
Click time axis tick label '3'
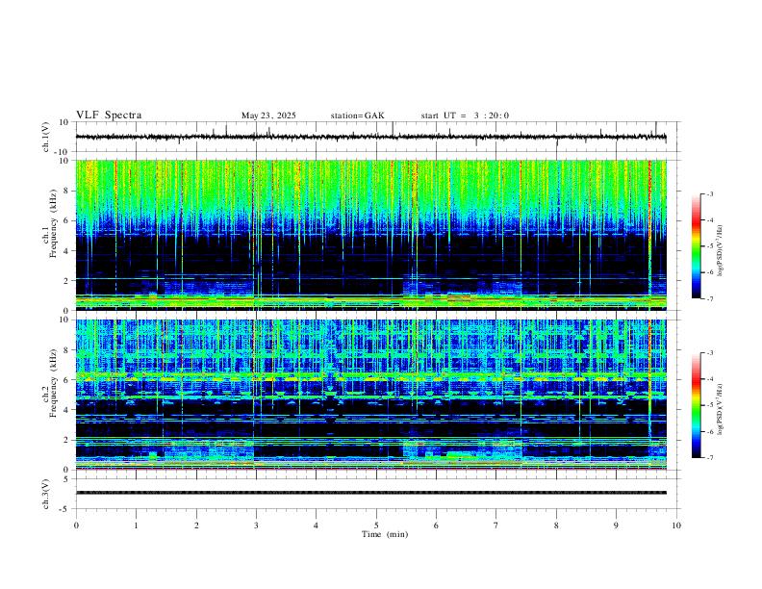coord(256,525)
